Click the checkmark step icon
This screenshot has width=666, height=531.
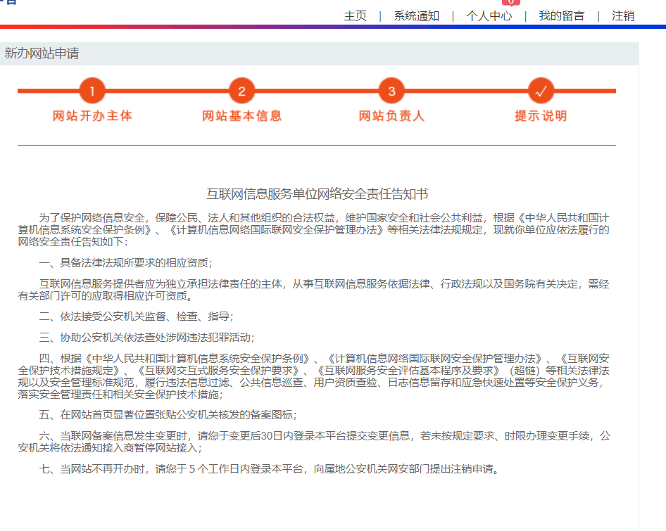541,91
